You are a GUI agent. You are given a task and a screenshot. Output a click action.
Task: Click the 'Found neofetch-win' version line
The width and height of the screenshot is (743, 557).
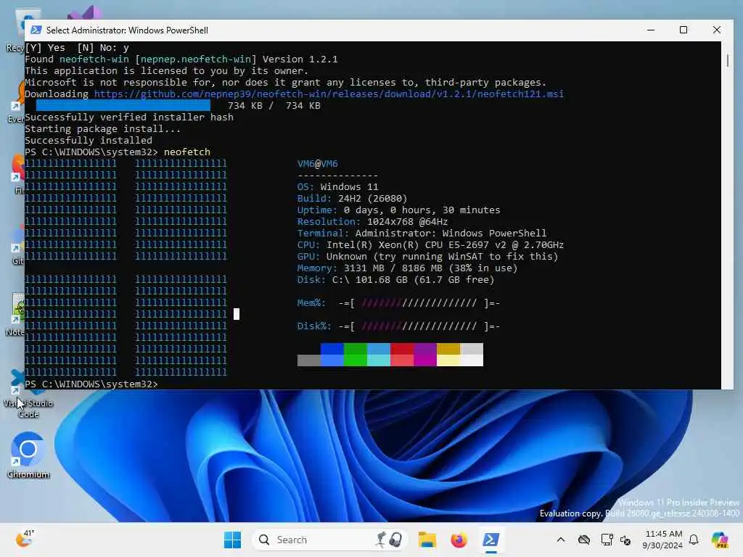[181, 59]
